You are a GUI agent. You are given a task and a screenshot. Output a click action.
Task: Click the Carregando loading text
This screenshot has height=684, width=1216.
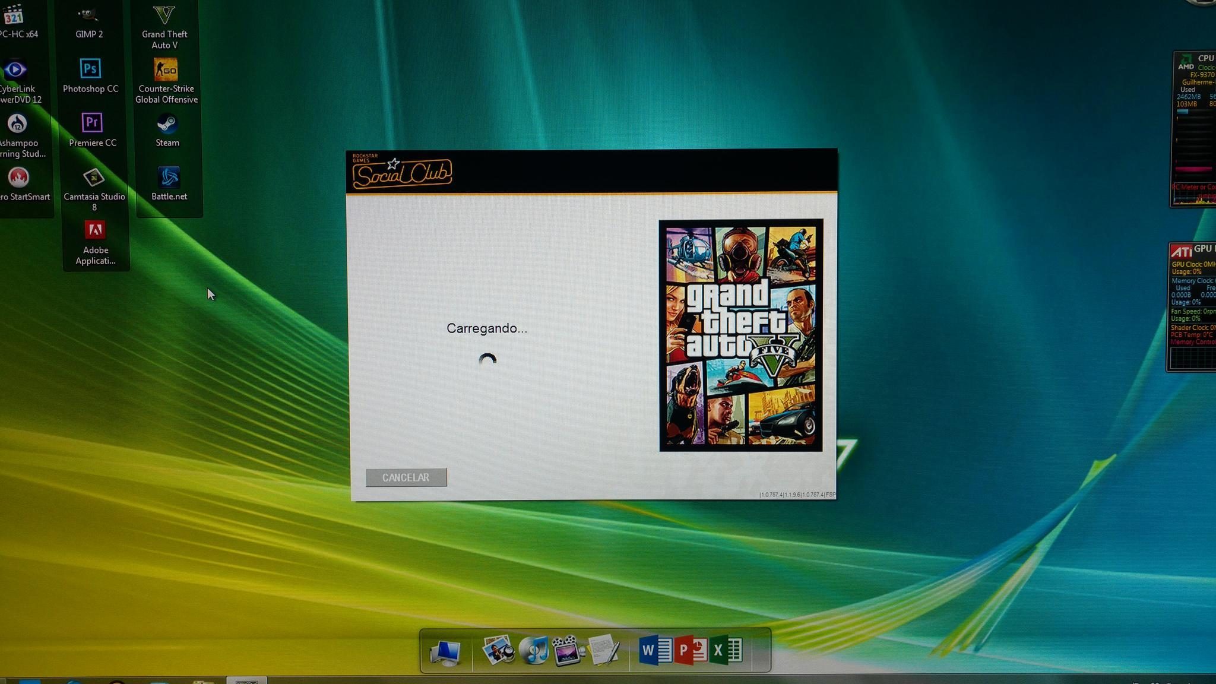point(486,328)
